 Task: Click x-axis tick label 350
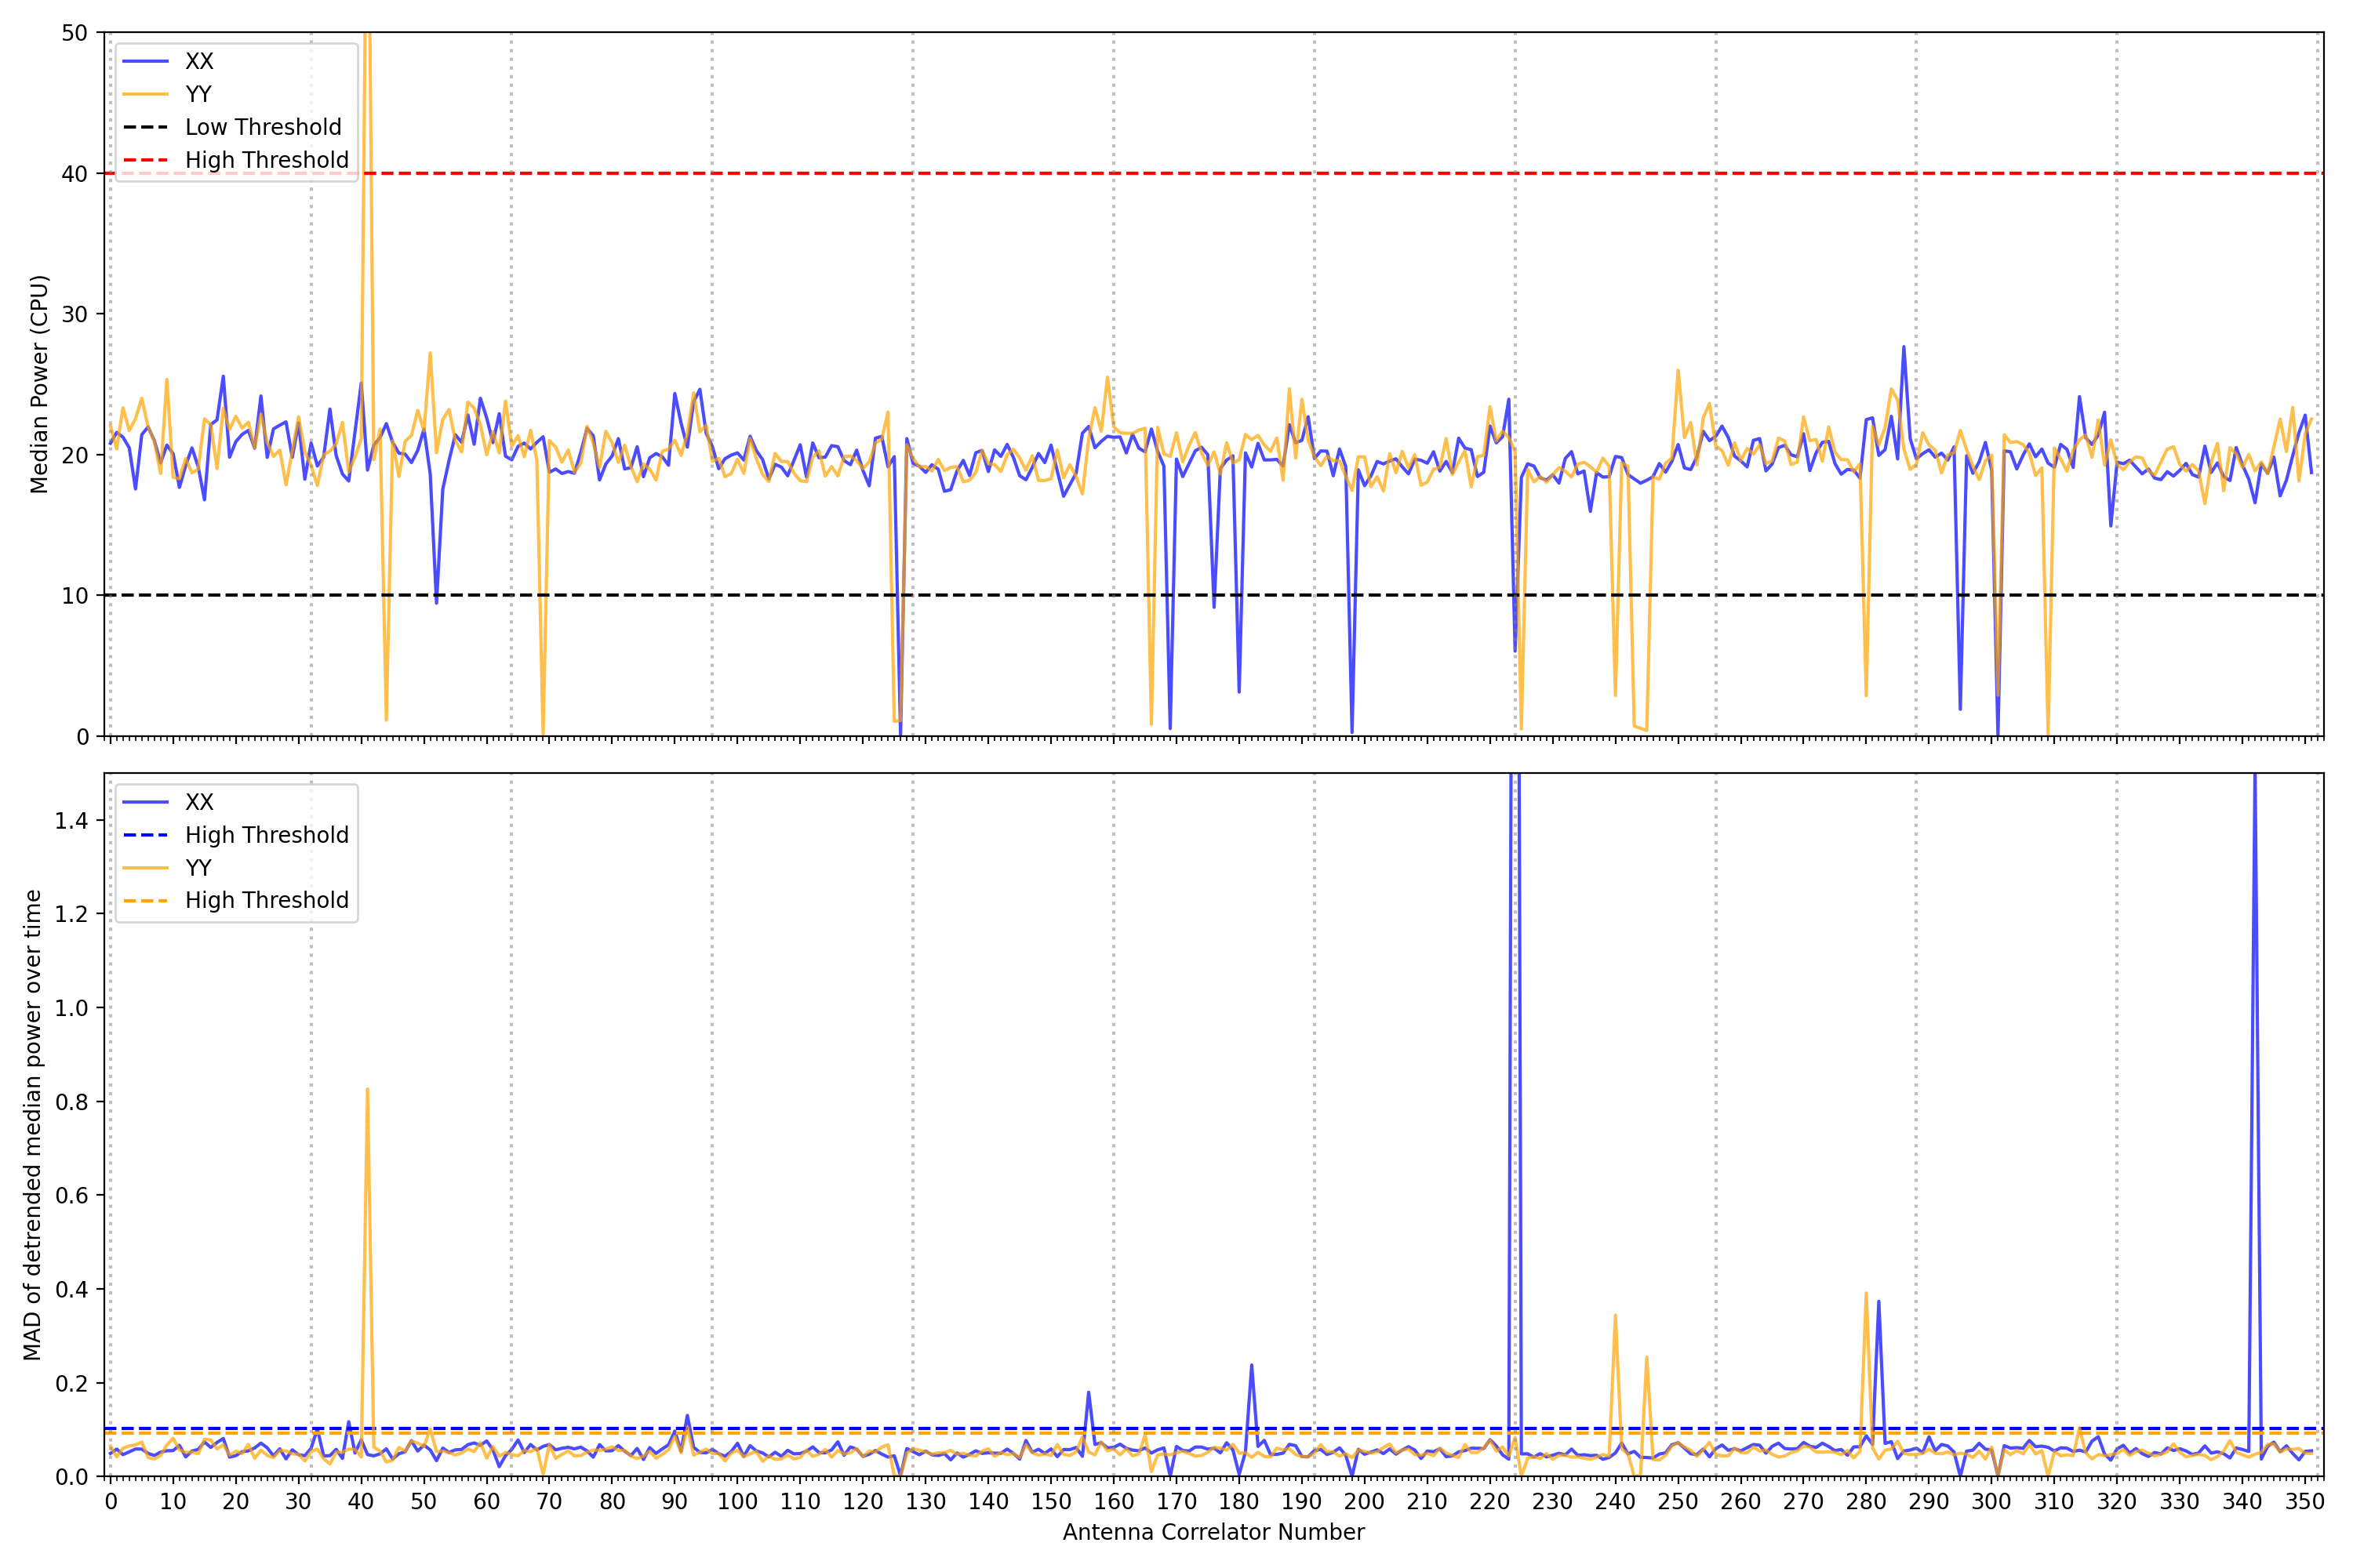pyautogui.click(x=2304, y=1502)
